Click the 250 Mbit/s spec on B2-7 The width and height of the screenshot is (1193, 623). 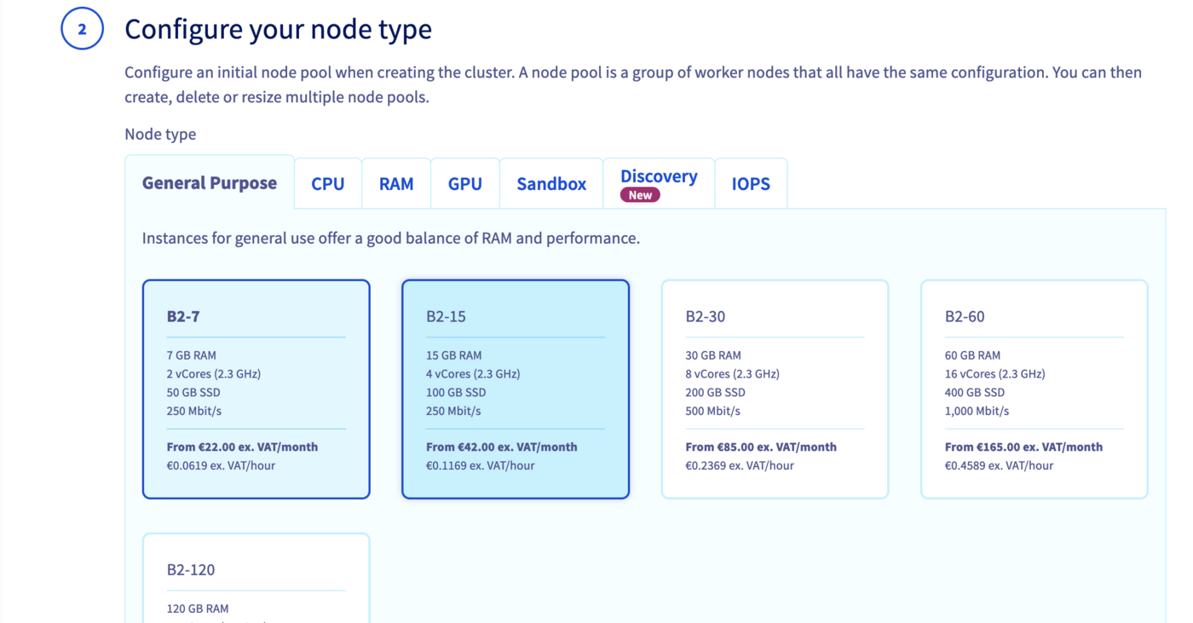(x=187, y=410)
